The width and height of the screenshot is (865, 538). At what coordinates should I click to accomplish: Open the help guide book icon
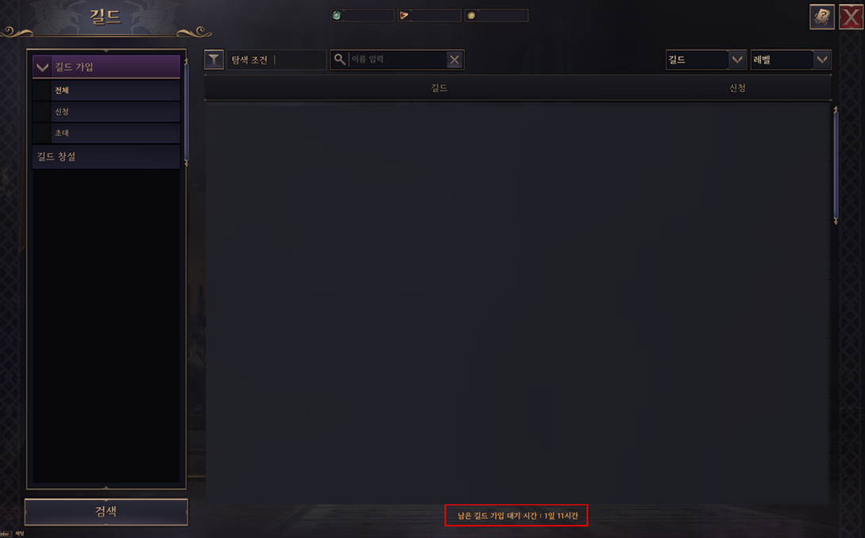point(821,17)
